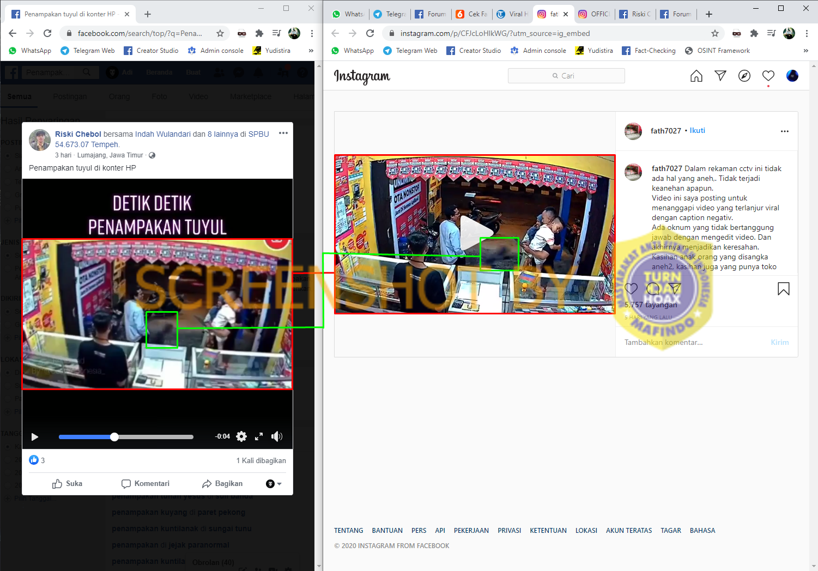
Task: Bookmark Instagram page with star icon
Action: tap(715, 33)
